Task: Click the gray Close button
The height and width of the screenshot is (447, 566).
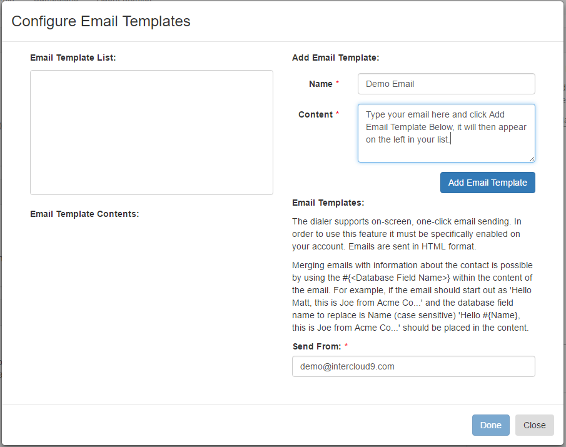Action: pyautogui.click(x=534, y=425)
